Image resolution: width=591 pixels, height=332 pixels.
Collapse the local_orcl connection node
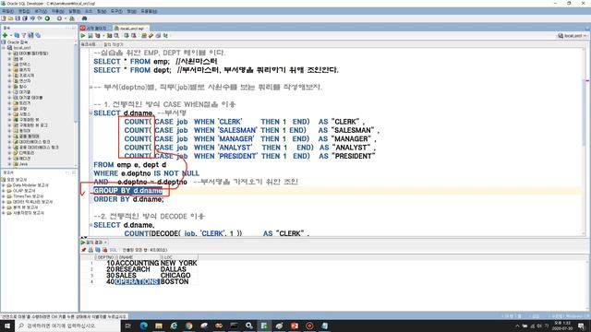click(x=4, y=48)
